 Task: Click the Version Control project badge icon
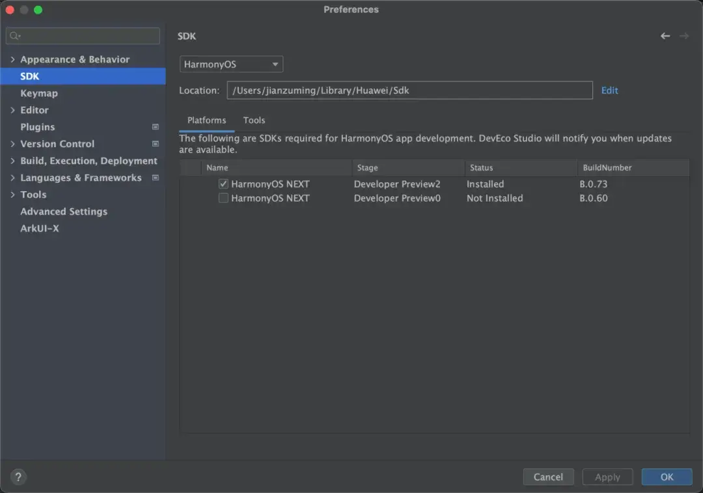156,144
